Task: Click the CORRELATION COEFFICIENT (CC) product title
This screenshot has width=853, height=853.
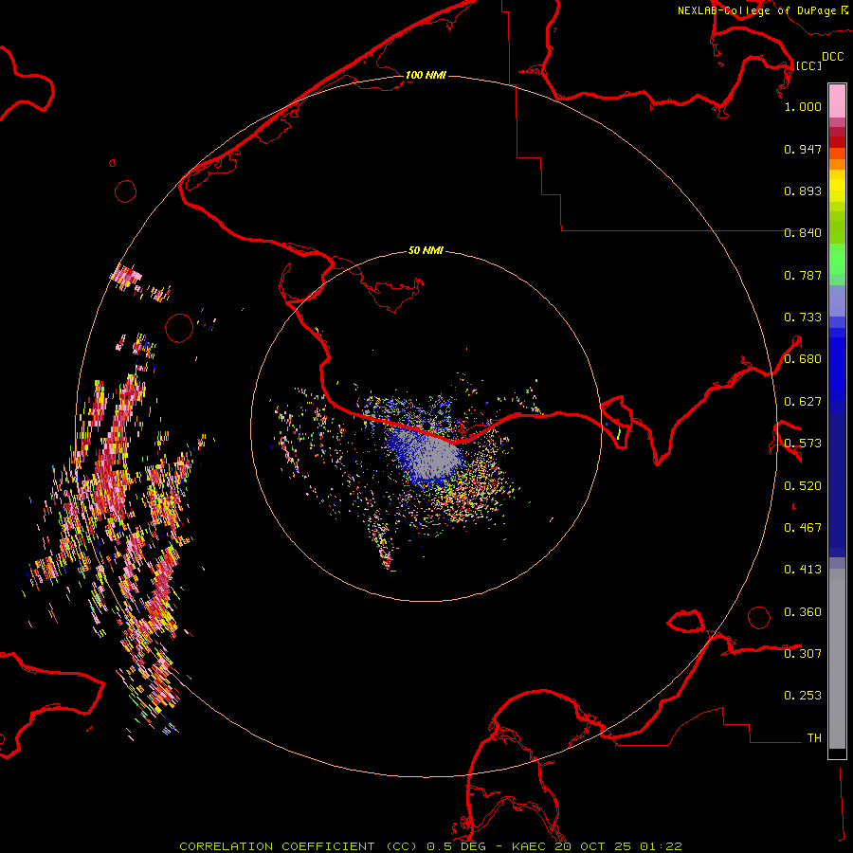Action: tap(299, 846)
